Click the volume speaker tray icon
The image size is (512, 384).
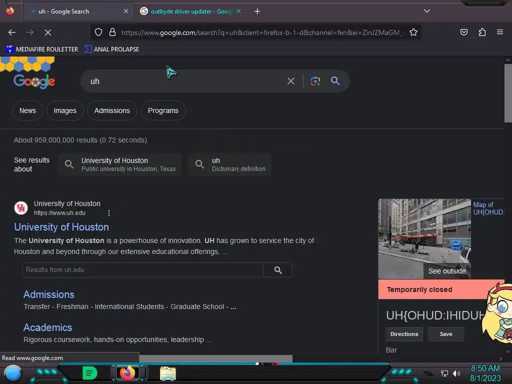pos(456,373)
